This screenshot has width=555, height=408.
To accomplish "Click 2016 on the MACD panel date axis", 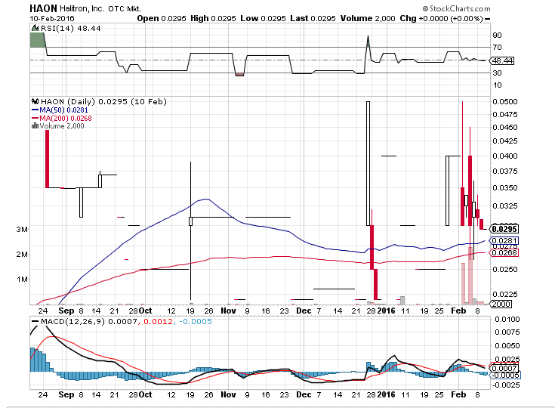I will pyautogui.click(x=386, y=394).
